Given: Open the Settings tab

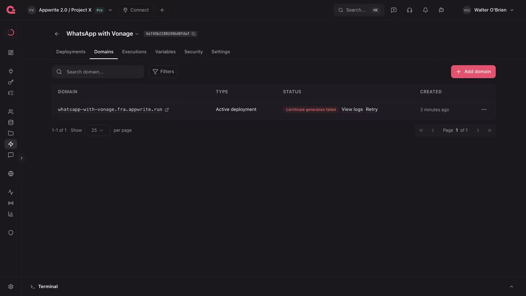Looking at the screenshot, I should pyautogui.click(x=221, y=52).
